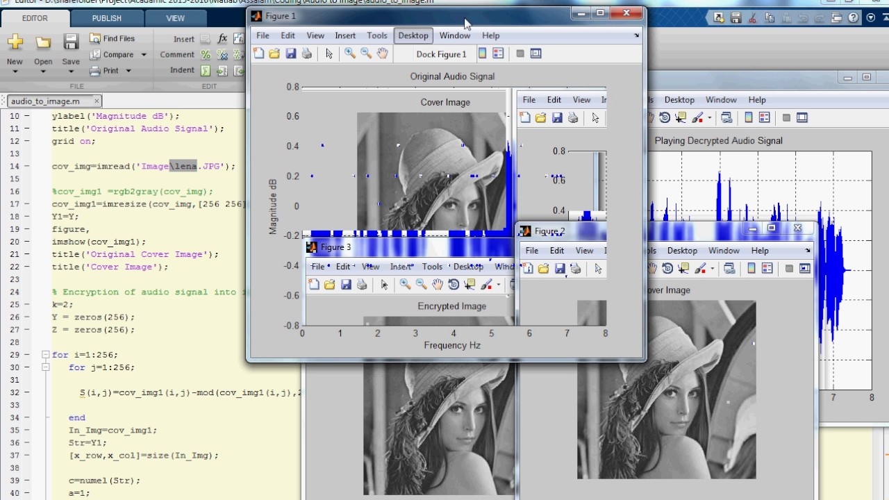
Task: Open Brush color dropdown in Figure 3 toolbar
Action: (x=498, y=285)
